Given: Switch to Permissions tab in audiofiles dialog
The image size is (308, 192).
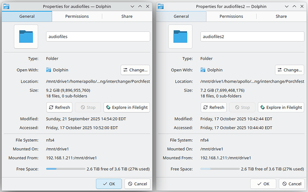Looking at the screenshot, I should (x=77, y=16).
